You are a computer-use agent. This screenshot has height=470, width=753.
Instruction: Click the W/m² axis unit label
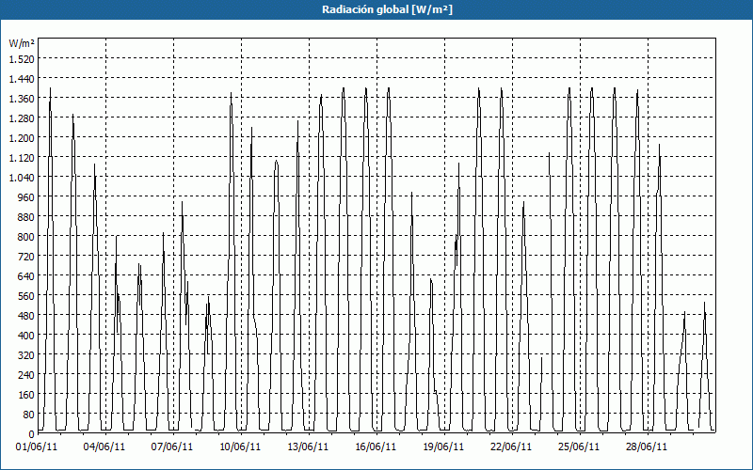22,43
